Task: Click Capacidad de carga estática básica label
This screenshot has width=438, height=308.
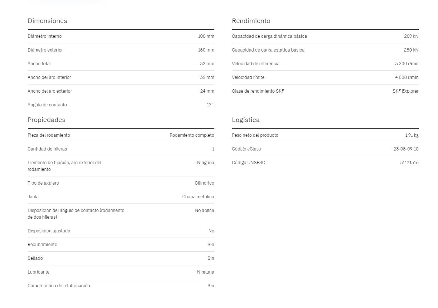Action: tap(268, 50)
